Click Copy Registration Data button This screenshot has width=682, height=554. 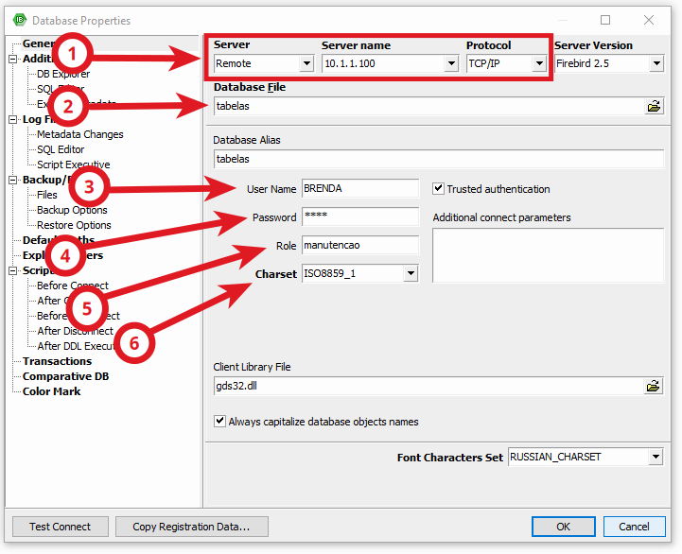tap(191, 527)
